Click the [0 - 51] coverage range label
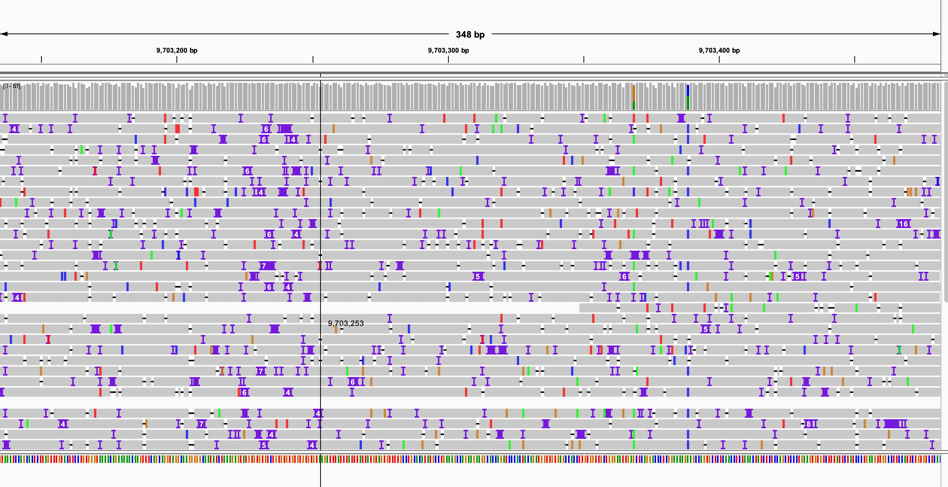 point(12,86)
